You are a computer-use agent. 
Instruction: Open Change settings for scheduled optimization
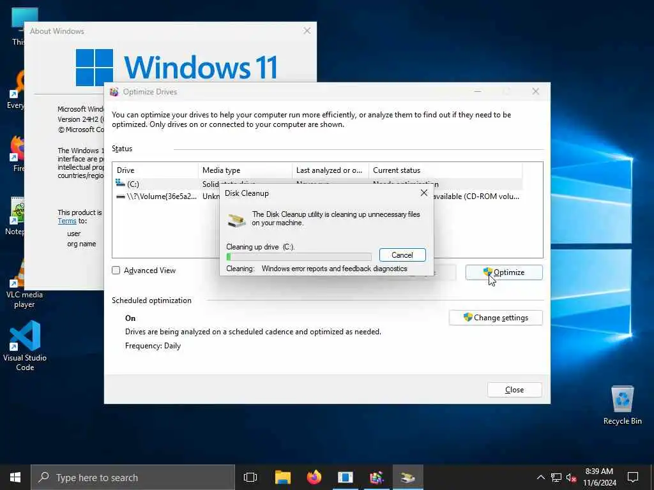[496, 318]
